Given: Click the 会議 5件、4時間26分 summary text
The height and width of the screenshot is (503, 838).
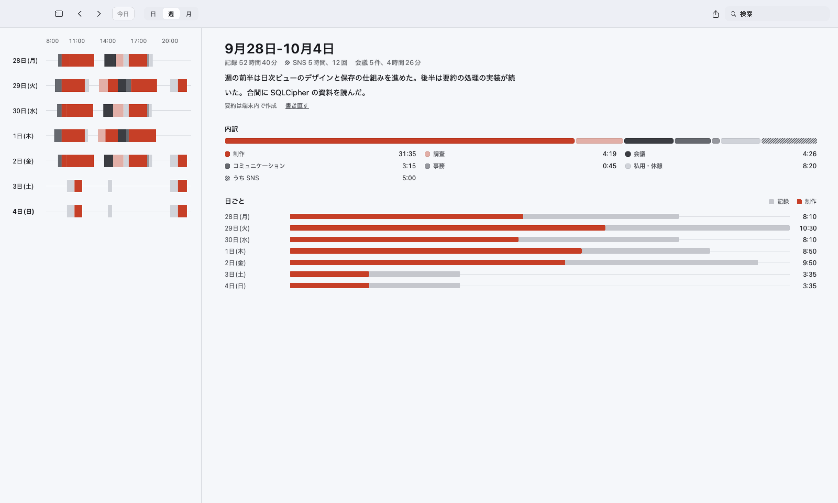Looking at the screenshot, I should point(388,63).
